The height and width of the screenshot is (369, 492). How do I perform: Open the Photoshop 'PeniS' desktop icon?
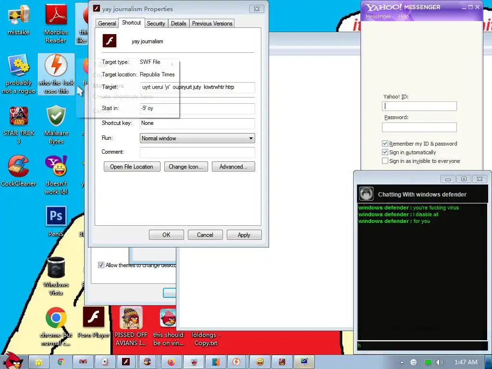(x=56, y=221)
